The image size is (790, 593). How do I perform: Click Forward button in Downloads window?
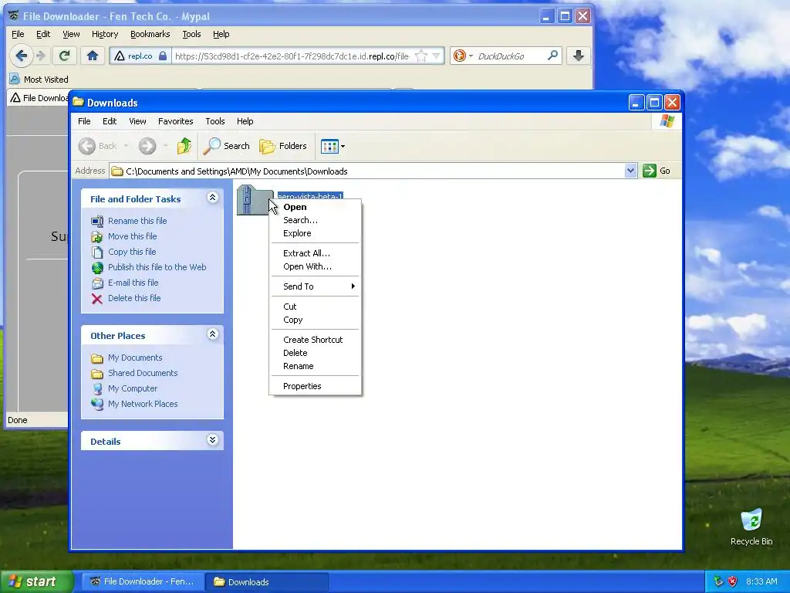click(147, 146)
